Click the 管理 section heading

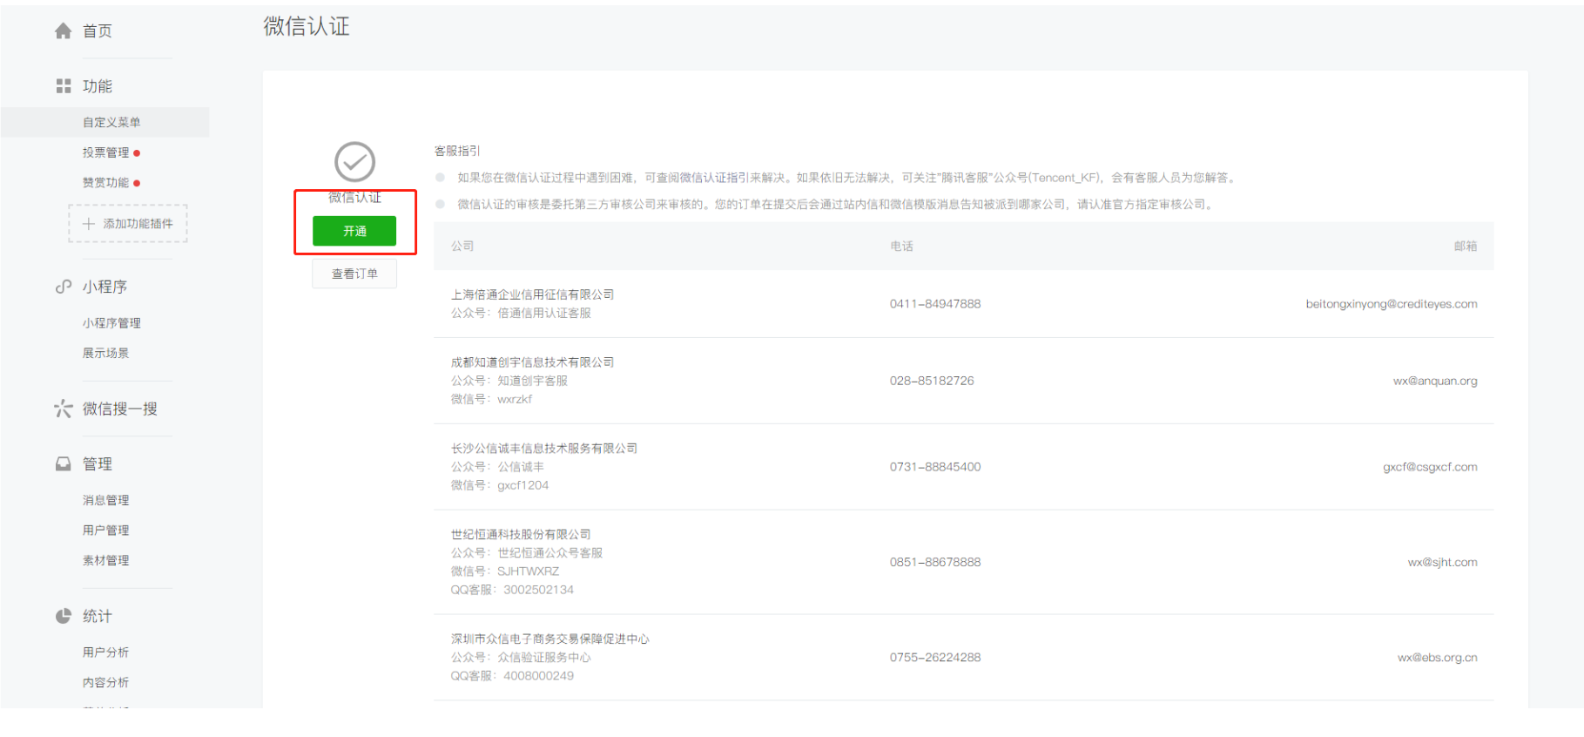coord(98,464)
